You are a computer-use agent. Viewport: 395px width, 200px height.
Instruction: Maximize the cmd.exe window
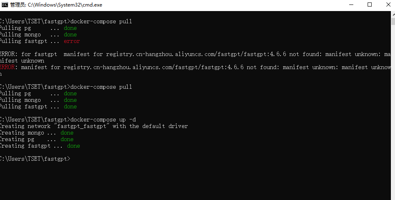tap(370, 5)
